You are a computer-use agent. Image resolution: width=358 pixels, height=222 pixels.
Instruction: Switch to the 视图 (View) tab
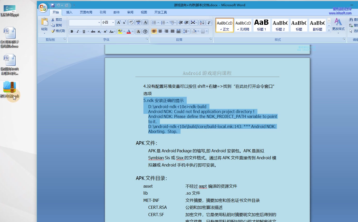(x=144, y=12)
